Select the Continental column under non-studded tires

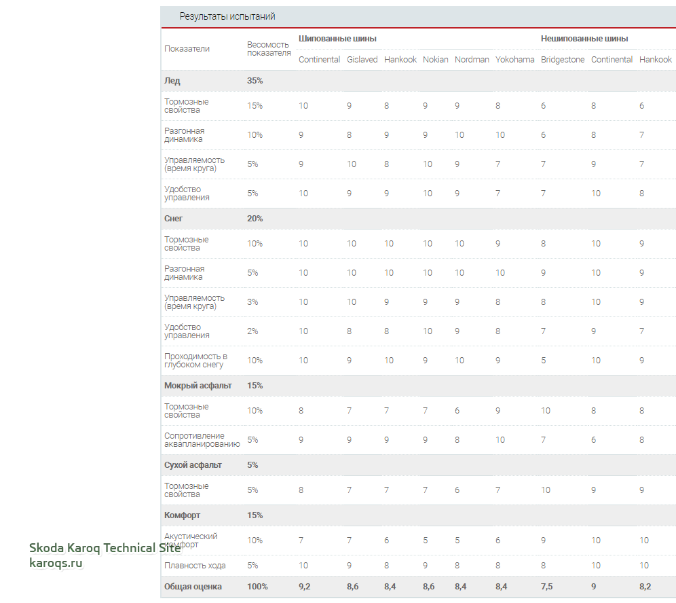point(612,60)
